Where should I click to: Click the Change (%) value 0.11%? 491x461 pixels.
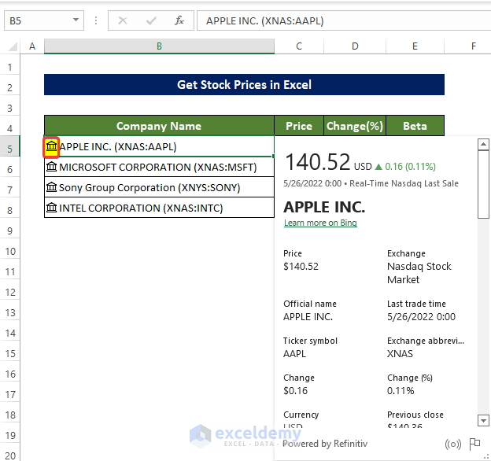pyautogui.click(x=401, y=390)
